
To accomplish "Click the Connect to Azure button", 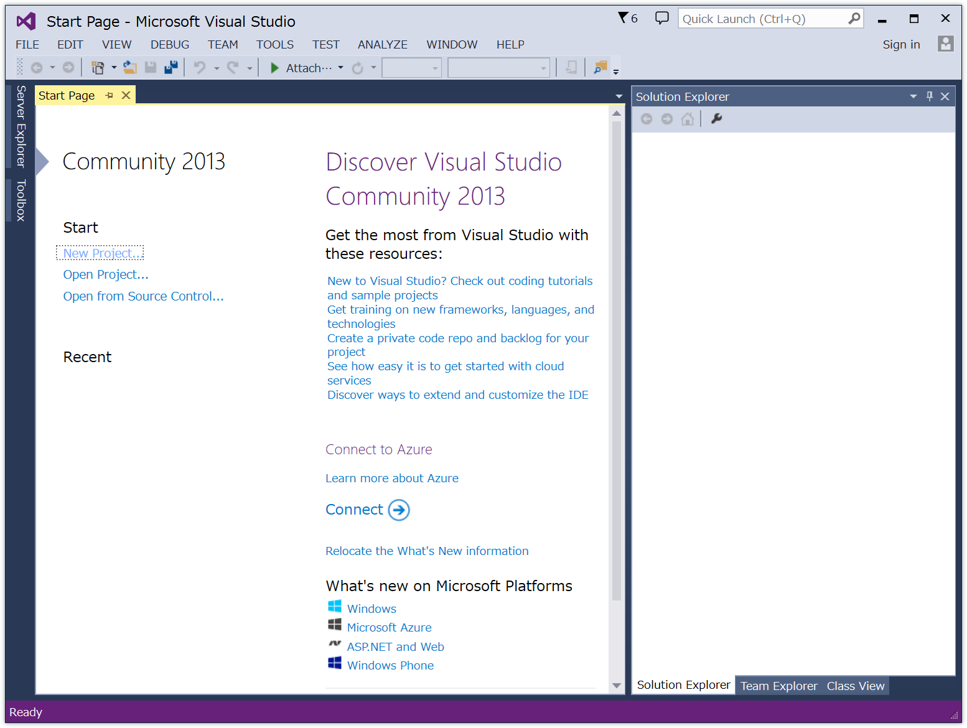I will 367,510.
